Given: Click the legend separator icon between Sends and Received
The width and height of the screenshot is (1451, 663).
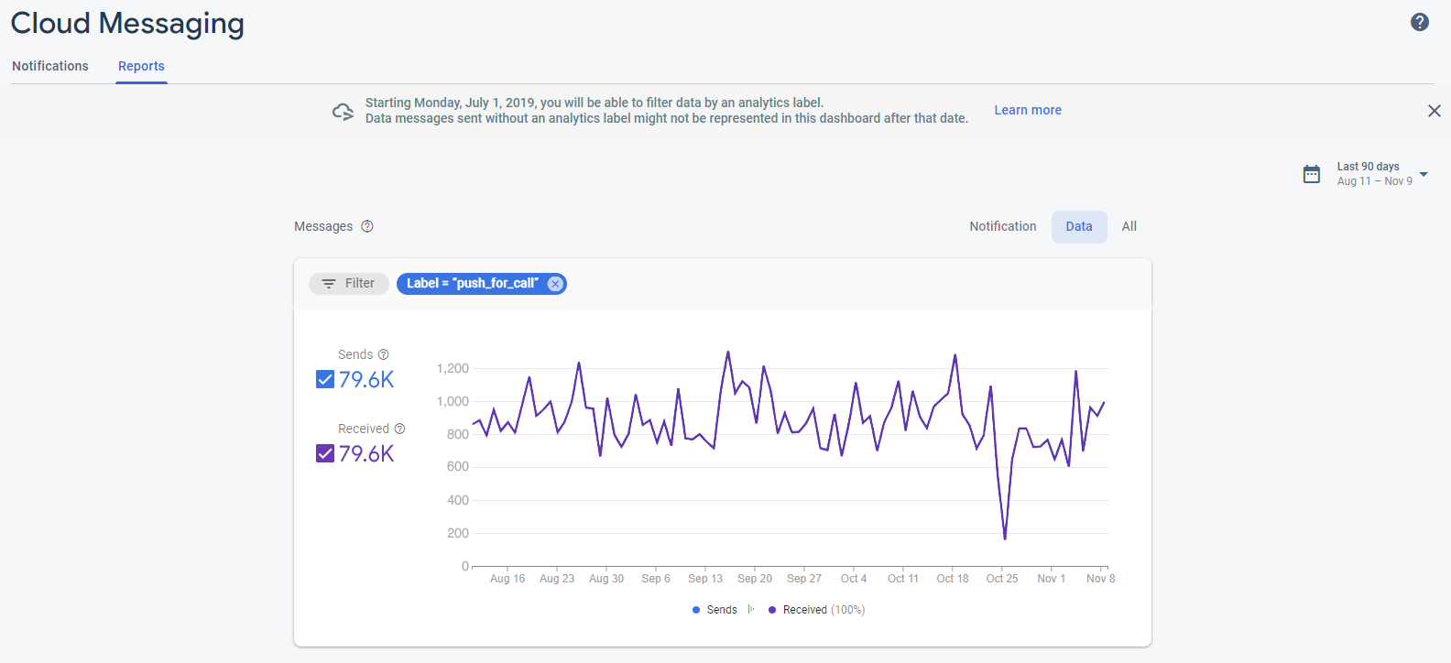Looking at the screenshot, I should click(x=751, y=610).
